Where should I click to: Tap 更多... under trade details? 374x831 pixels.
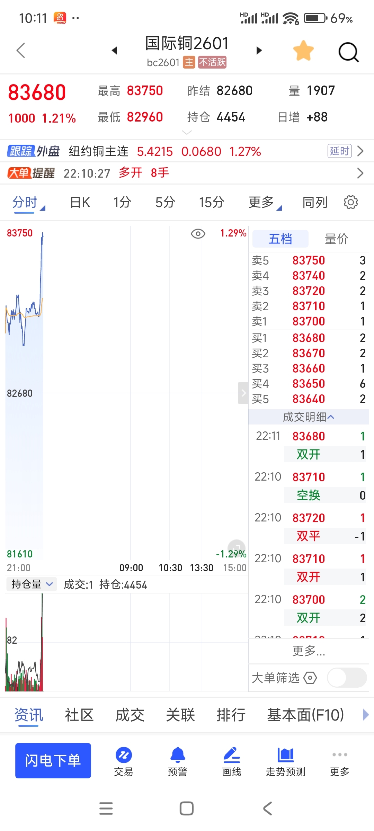[x=309, y=651]
